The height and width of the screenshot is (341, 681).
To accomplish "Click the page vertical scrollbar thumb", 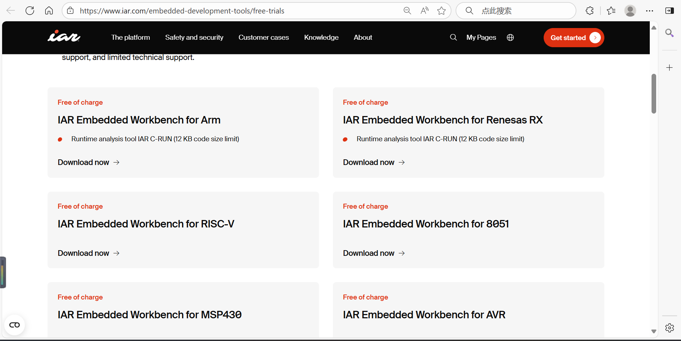I will pyautogui.click(x=654, y=94).
